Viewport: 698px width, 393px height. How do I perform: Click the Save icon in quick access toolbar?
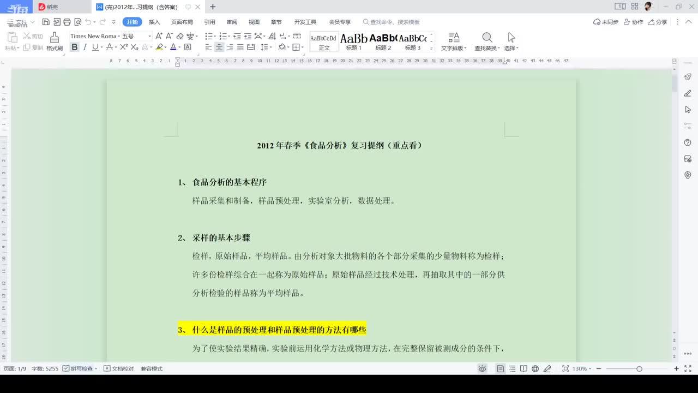click(x=46, y=22)
